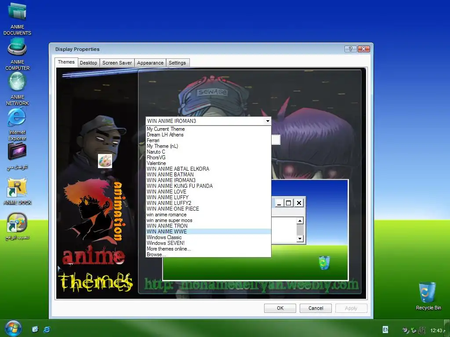Viewport: 450px width, 337px height.
Task: Click the X button in sample window
Action: tap(299, 203)
